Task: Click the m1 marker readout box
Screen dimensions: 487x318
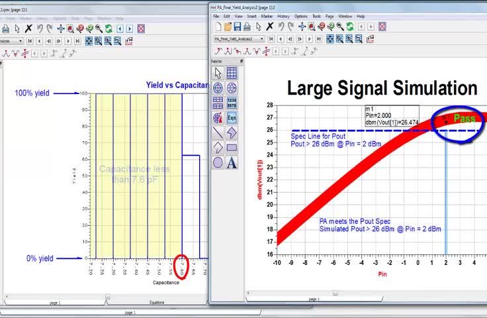Action: pos(392,116)
